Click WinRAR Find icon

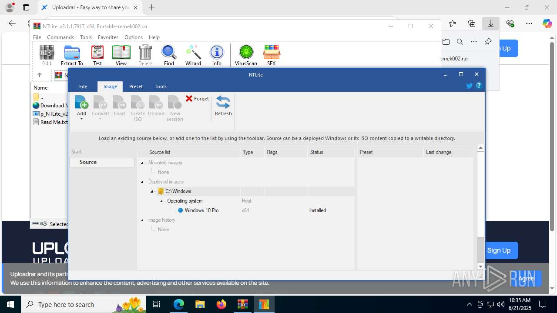coord(169,55)
